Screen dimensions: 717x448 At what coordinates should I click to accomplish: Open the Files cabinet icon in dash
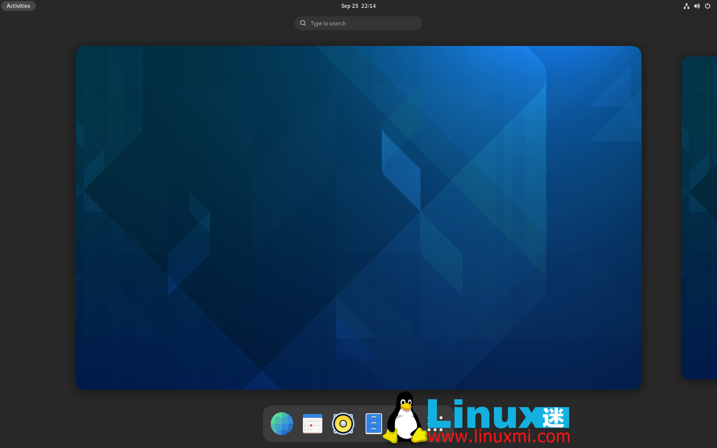[x=373, y=423]
